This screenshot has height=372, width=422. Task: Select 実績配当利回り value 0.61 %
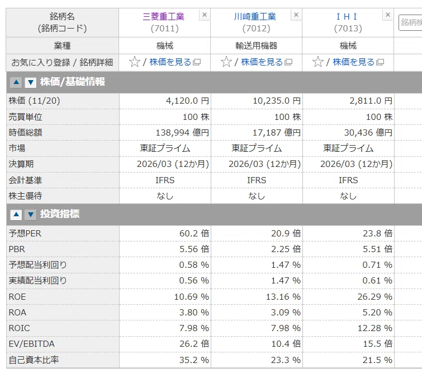point(378,281)
